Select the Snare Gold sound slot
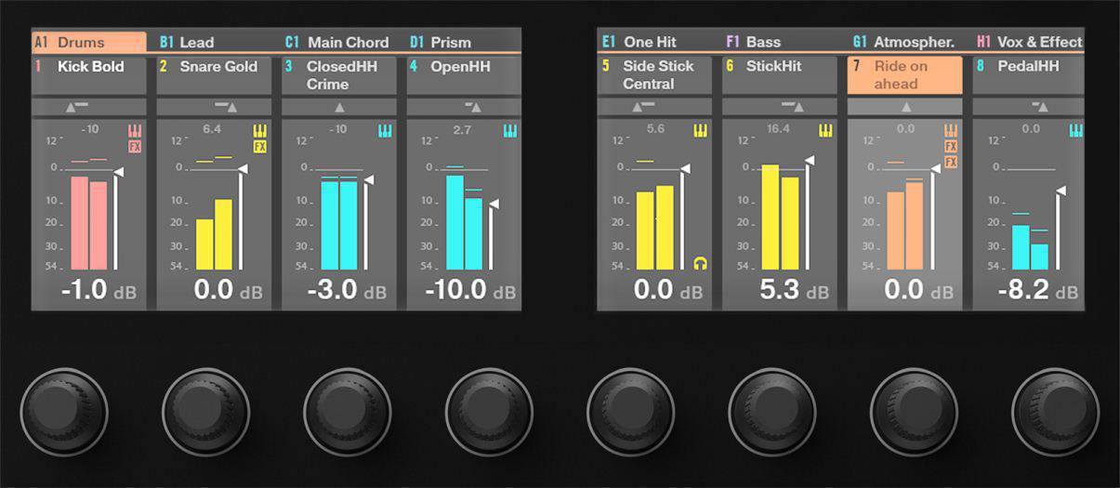 coord(214,75)
